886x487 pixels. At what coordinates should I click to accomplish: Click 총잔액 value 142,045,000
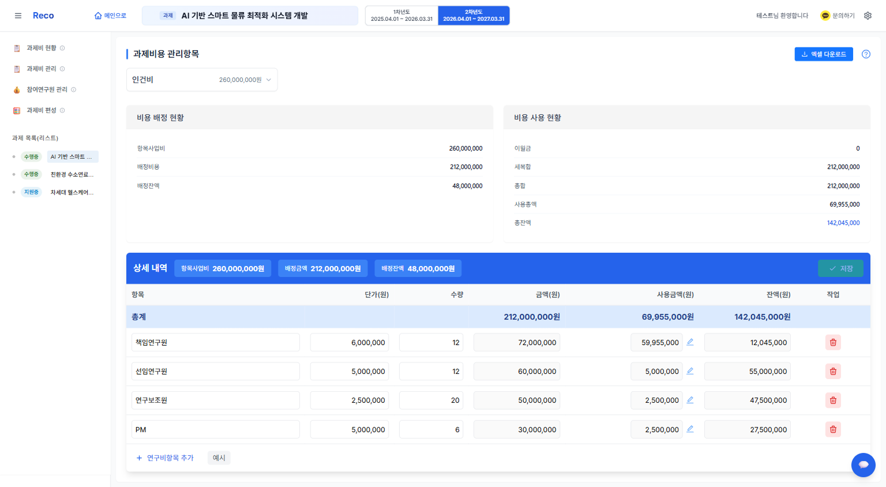point(843,223)
